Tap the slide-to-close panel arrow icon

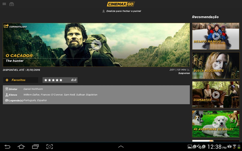click(104, 11)
